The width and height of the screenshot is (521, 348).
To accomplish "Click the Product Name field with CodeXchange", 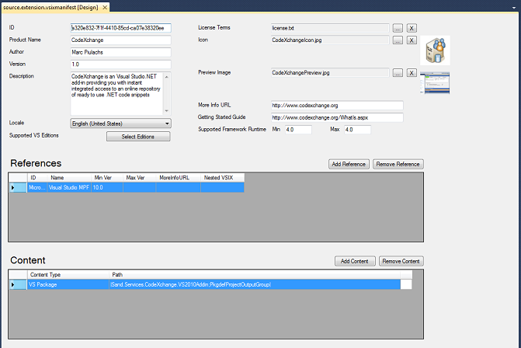I will tap(120, 40).
